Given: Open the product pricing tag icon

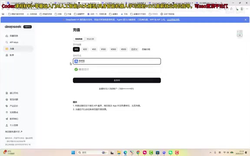Looking at the screenshot, I should [7, 106].
